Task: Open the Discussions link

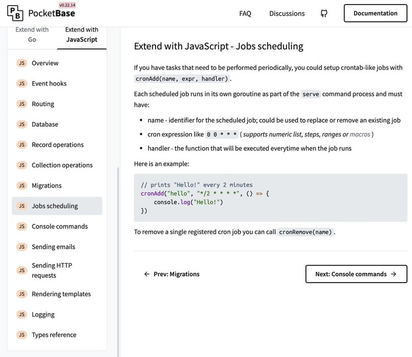Action: [x=287, y=14]
